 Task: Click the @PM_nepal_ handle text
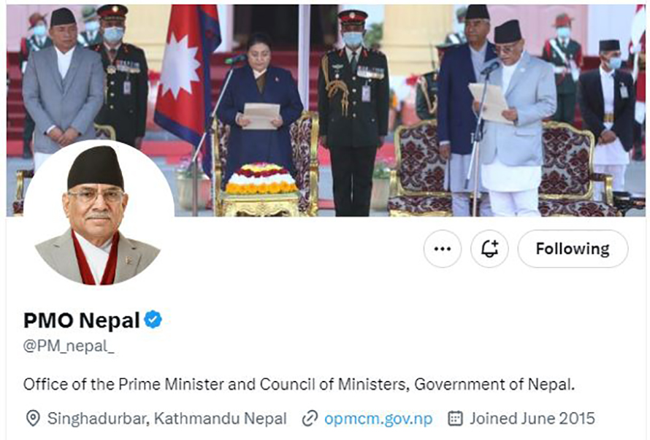(69, 346)
